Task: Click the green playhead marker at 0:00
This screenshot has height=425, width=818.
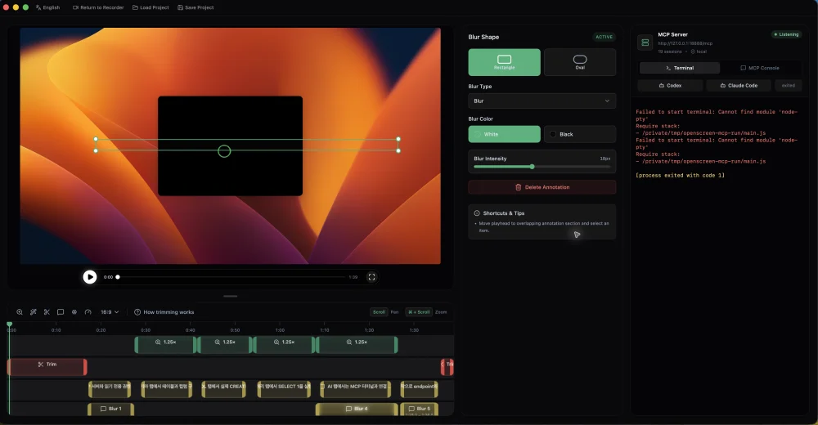Action: click(x=9, y=324)
